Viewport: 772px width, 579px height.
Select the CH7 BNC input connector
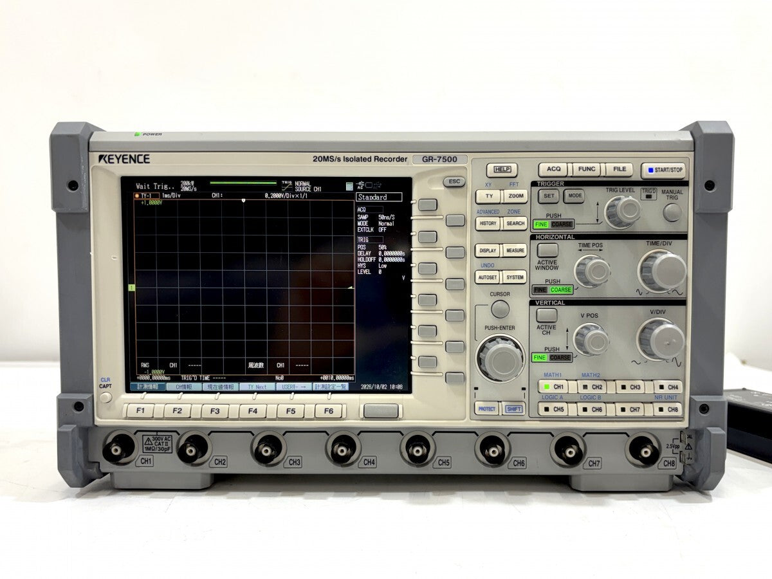click(568, 450)
